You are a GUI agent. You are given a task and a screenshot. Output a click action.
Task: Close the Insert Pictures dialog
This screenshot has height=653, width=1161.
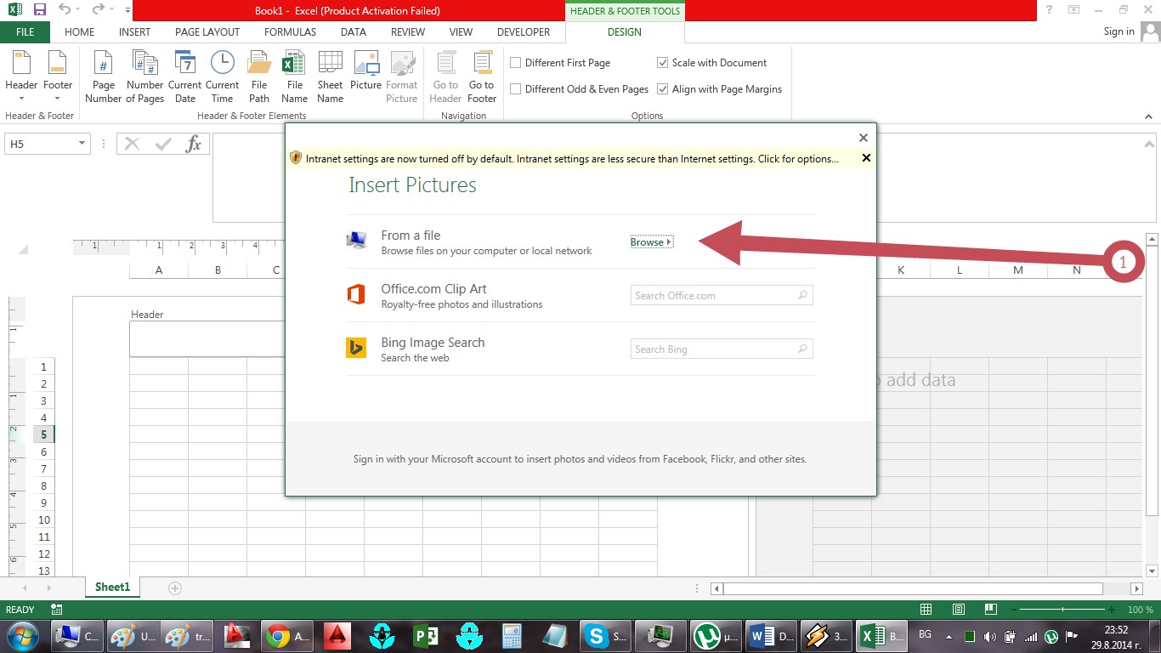click(x=863, y=138)
